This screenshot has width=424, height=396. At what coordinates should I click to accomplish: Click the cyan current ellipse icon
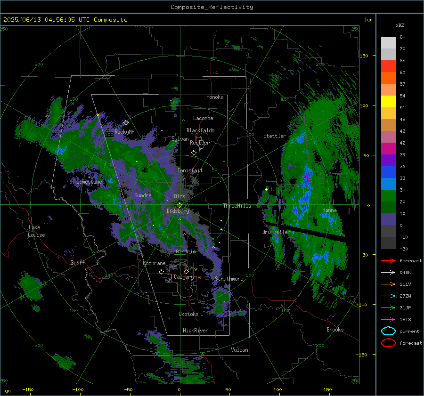click(x=388, y=331)
